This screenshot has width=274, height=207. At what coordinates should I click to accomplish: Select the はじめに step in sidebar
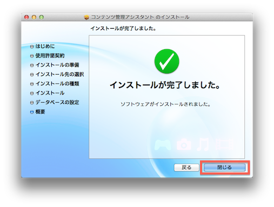(x=45, y=46)
